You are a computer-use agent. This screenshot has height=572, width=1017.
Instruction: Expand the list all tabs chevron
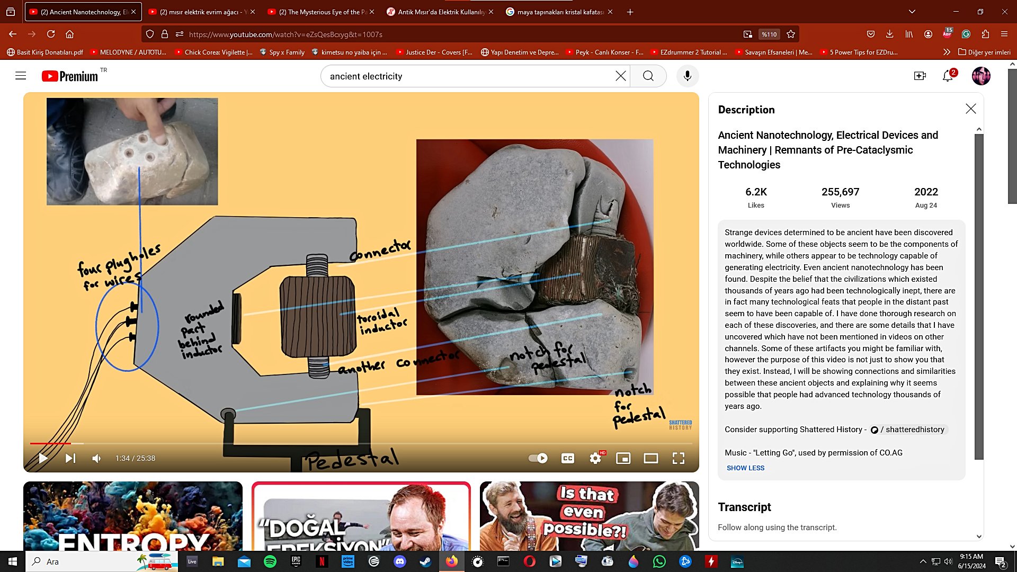pos(912,12)
